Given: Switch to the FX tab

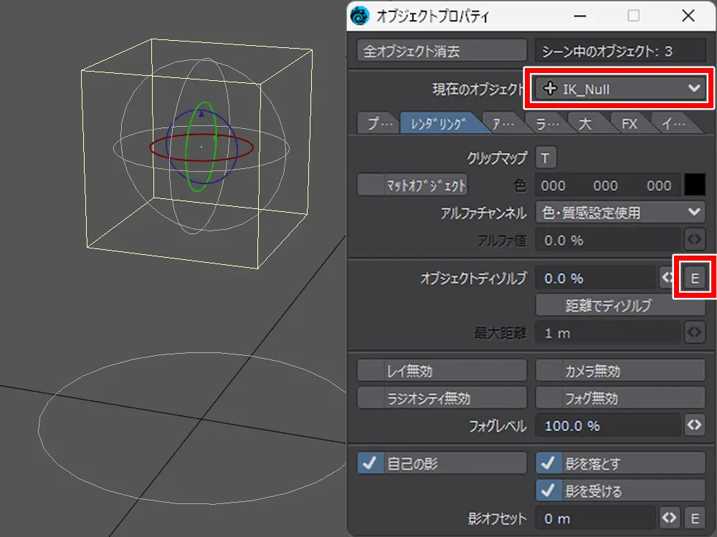Looking at the screenshot, I should tap(629, 124).
